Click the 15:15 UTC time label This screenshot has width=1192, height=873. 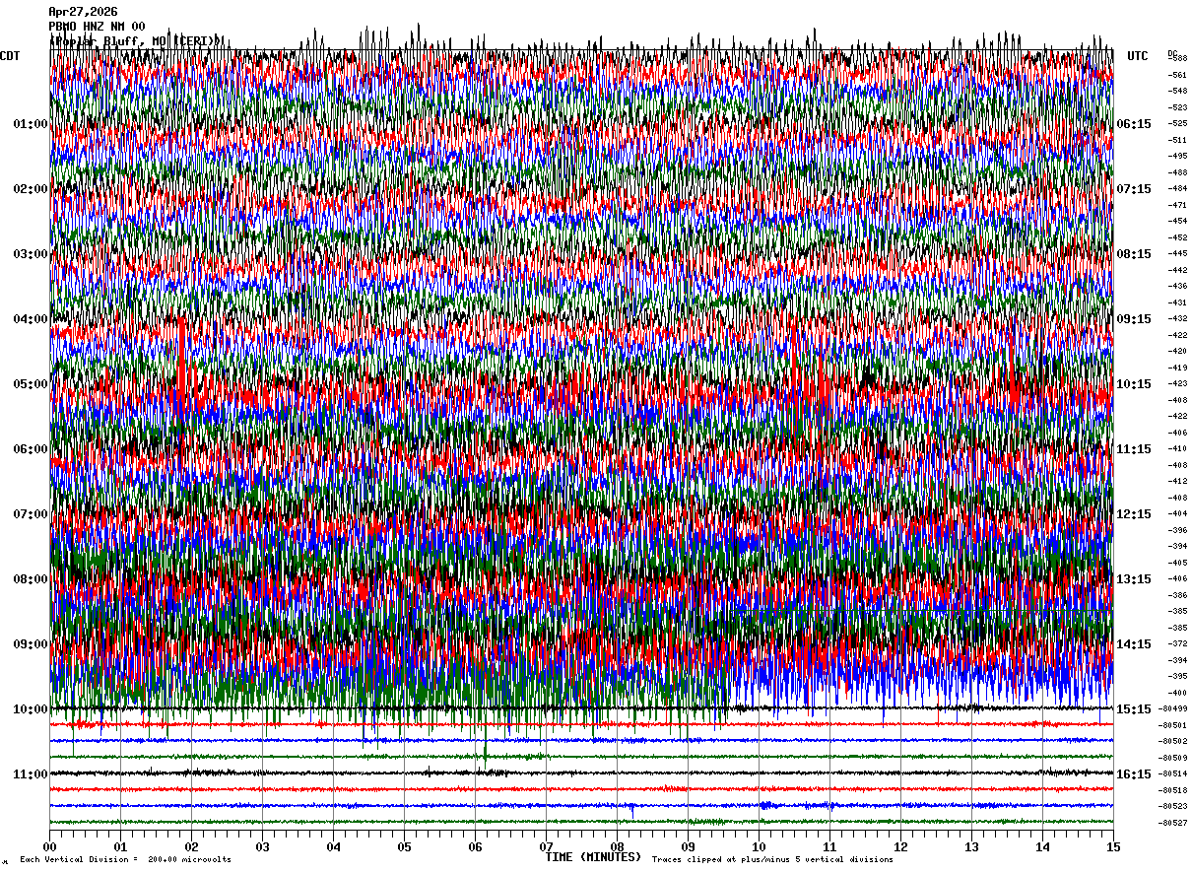1134,709
